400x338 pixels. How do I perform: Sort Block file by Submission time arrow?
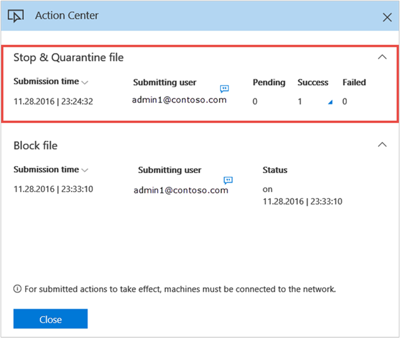click(x=85, y=170)
